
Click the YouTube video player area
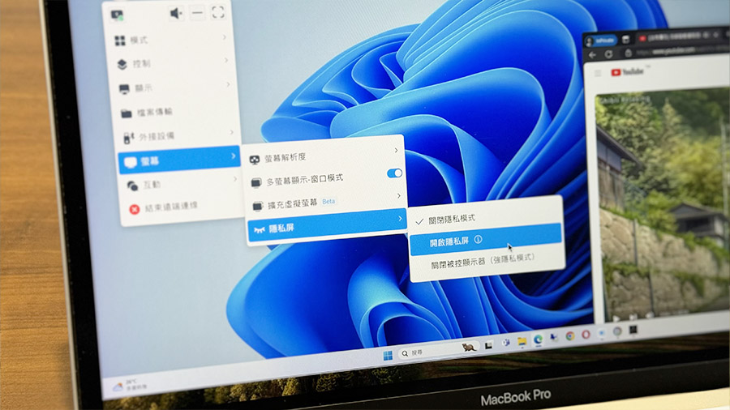click(663, 203)
